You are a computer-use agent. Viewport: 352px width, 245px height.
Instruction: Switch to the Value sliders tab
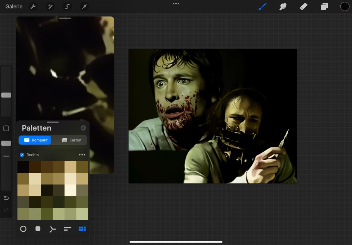(67, 229)
